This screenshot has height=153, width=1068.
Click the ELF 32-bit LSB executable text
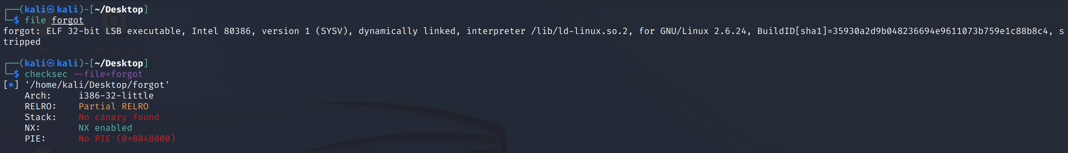pyautogui.click(x=113, y=31)
